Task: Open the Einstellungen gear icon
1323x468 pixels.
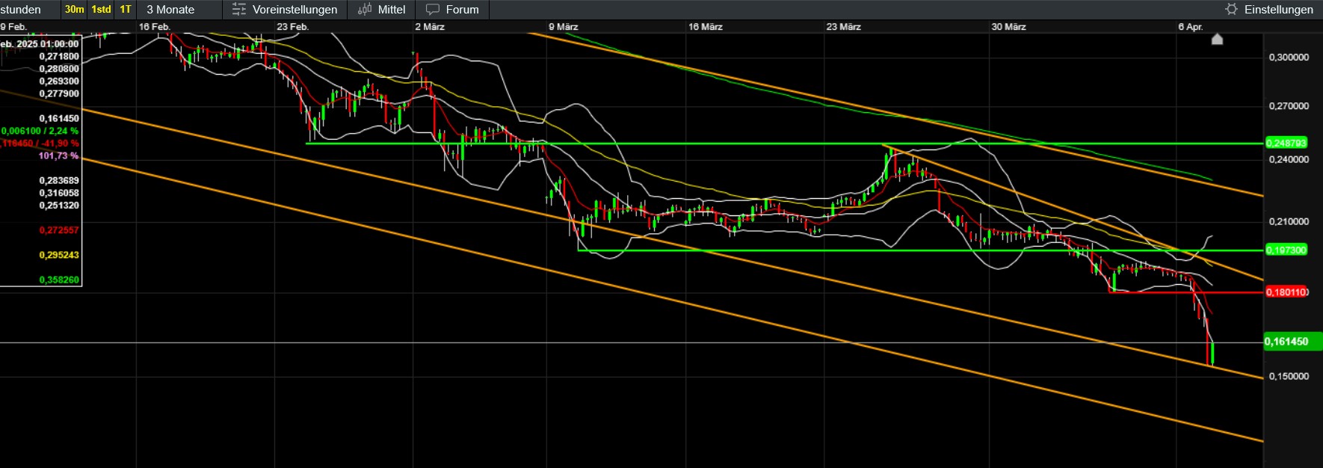Action: point(1231,9)
